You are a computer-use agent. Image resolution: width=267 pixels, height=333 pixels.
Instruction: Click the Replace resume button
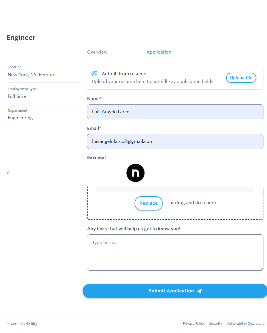(149, 203)
